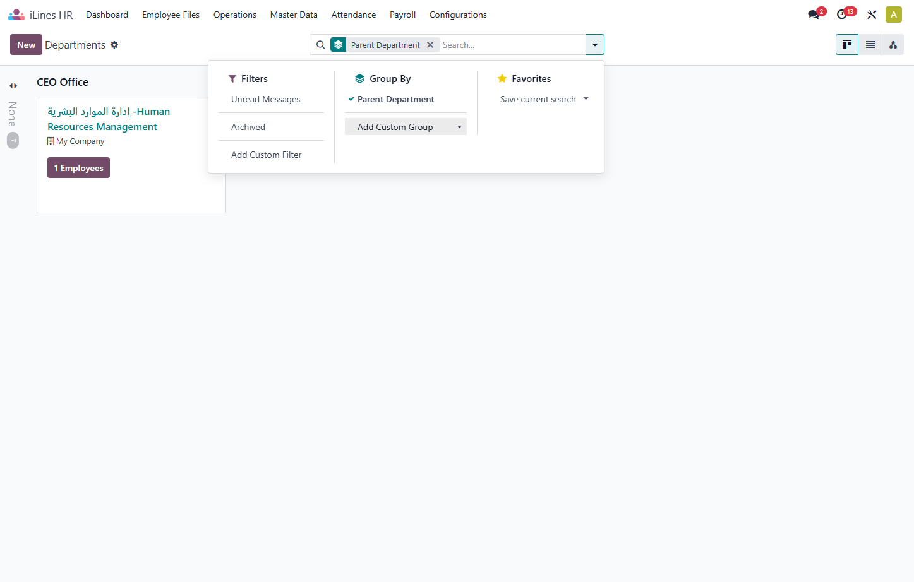This screenshot has width=914, height=582.
Task: Open the developer tools wrench icon
Action: (872, 15)
